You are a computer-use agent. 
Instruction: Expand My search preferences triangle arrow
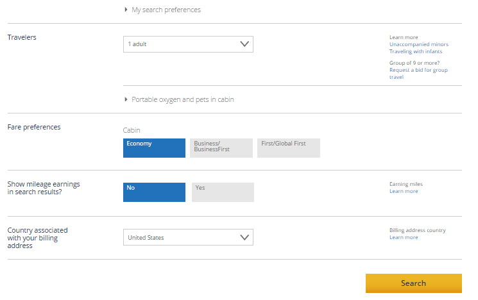click(x=126, y=10)
